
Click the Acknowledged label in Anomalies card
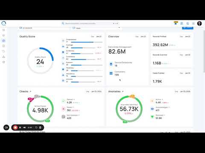click(x=162, y=108)
